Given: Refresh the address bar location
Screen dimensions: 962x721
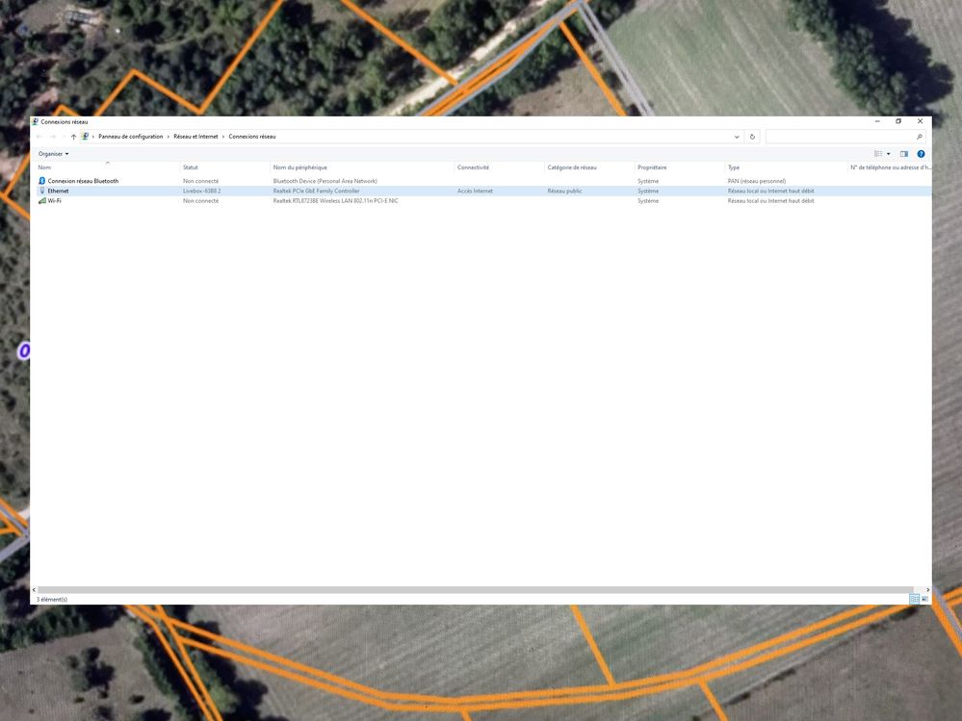Looking at the screenshot, I should pyautogui.click(x=753, y=137).
